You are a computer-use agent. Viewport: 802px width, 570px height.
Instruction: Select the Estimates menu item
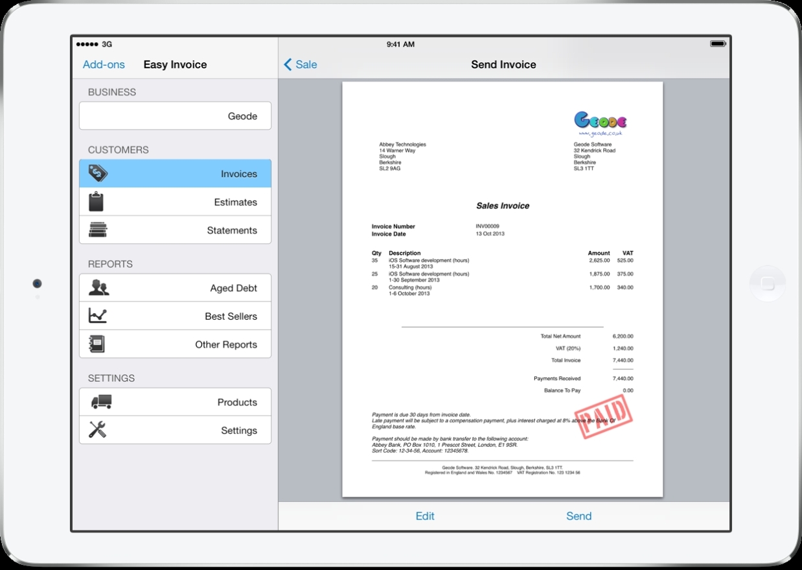pyautogui.click(x=175, y=202)
